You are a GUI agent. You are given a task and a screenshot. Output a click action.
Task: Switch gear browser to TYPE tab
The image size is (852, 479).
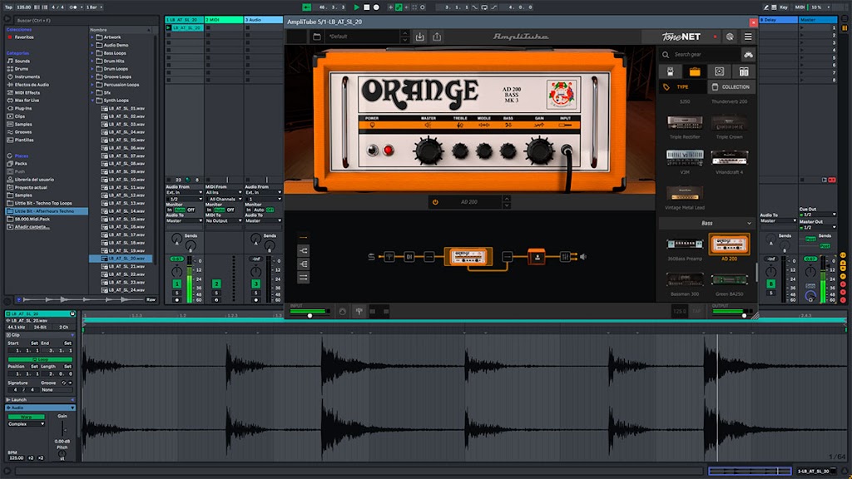682,86
